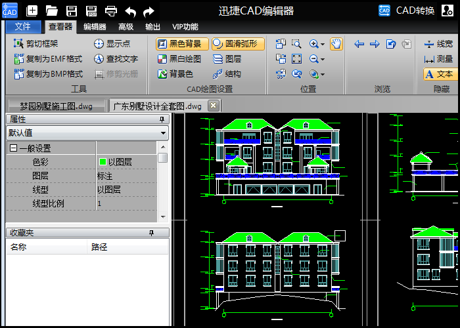Viewport: 460px width, 328px height.
Task: Switch to 梦园别墅施工图.dwg document tab
Action: click(x=56, y=106)
